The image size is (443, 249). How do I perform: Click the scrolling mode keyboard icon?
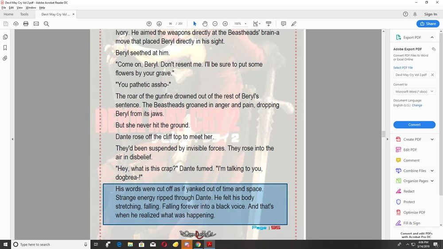point(268,24)
